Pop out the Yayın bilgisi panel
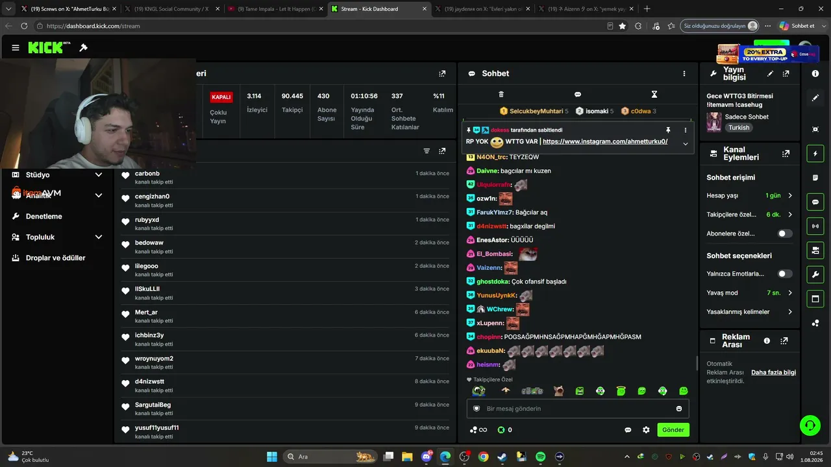 coord(786,73)
